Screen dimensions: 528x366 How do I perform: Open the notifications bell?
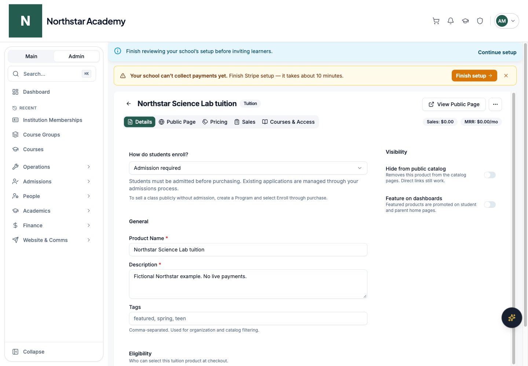coord(451,21)
